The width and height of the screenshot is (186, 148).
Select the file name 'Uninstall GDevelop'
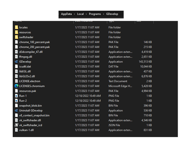tap(31, 110)
